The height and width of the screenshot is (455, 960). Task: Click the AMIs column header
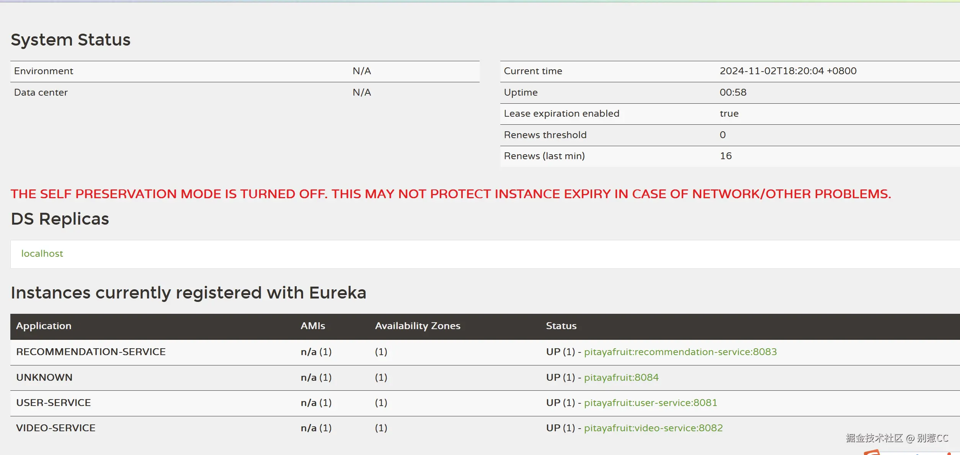312,326
